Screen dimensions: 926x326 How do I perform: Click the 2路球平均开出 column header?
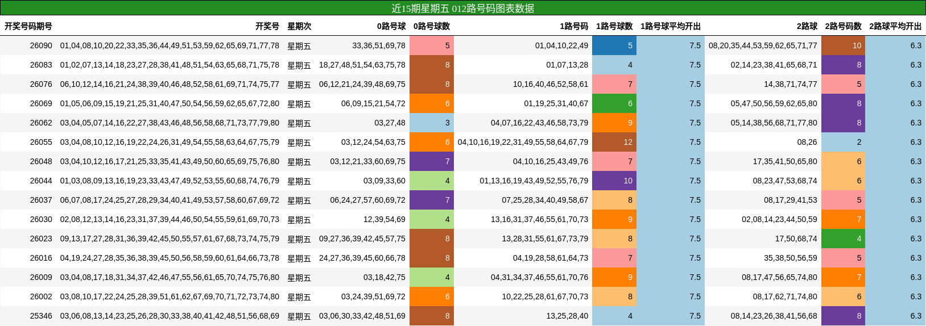pyautogui.click(x=895, y=26)
